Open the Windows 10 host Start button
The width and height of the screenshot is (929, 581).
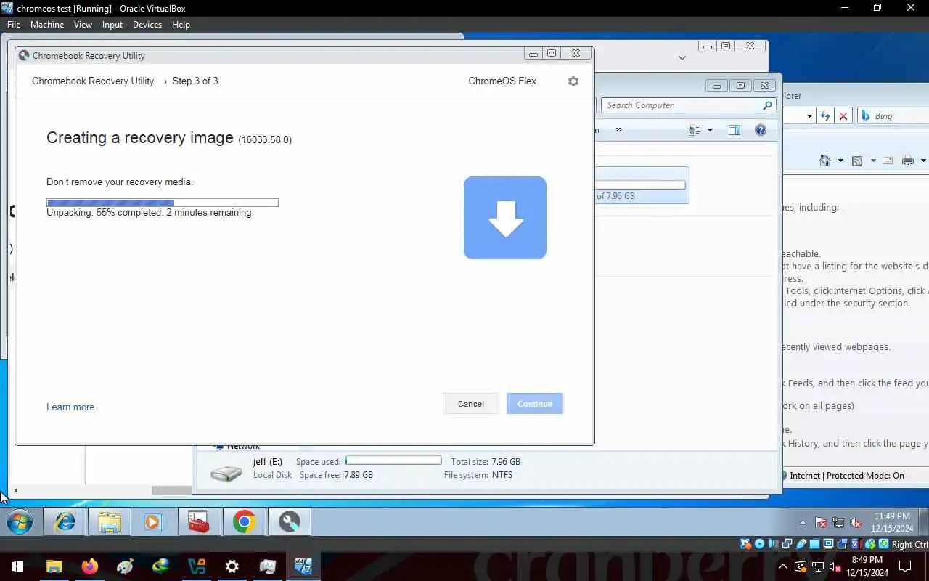(17, 566)
